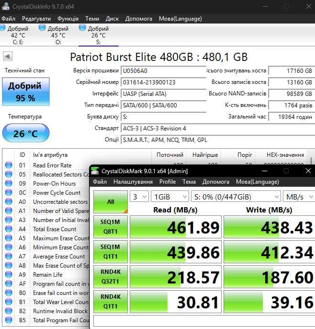This screenshot has height=329, width=315.
Task: Click status orb for Read Error Rate row
Action: pos(9,165)
